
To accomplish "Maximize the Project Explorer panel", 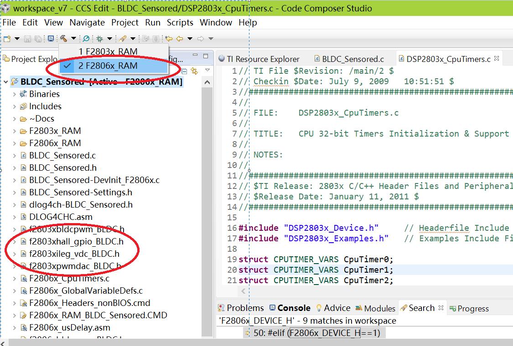I will pyautogui.click(x=206, y=56).
